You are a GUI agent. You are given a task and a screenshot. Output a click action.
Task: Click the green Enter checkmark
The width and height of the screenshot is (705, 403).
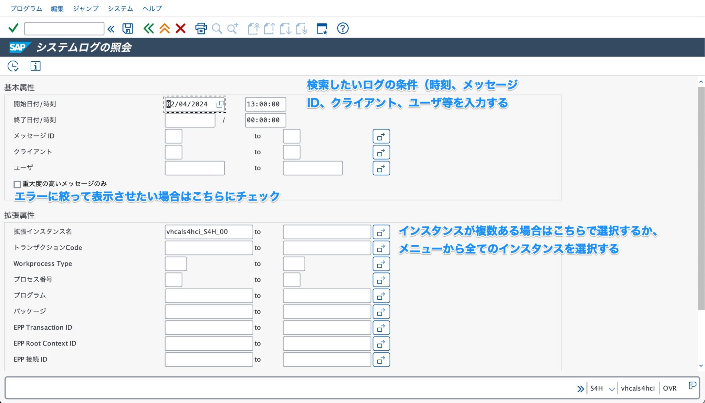click(x=13, y=28)
